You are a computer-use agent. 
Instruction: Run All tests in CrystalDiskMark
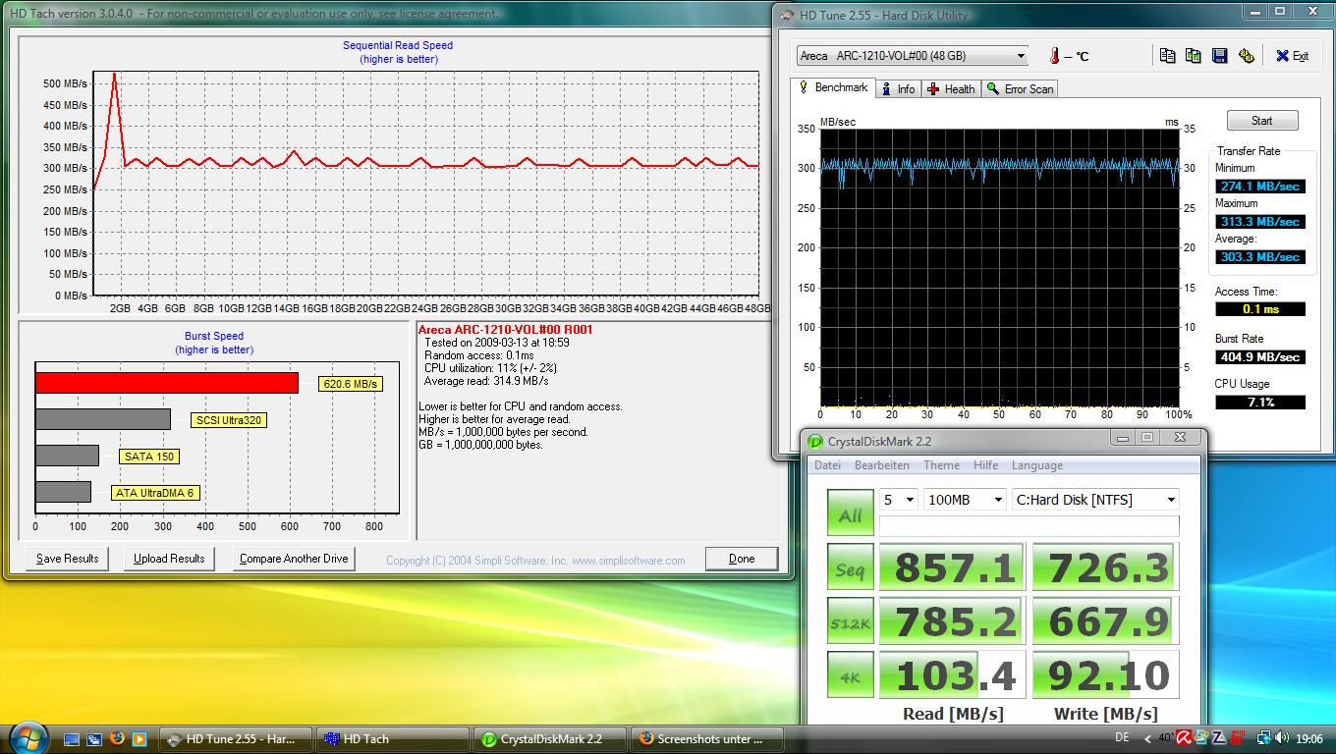tap(851, 513)
